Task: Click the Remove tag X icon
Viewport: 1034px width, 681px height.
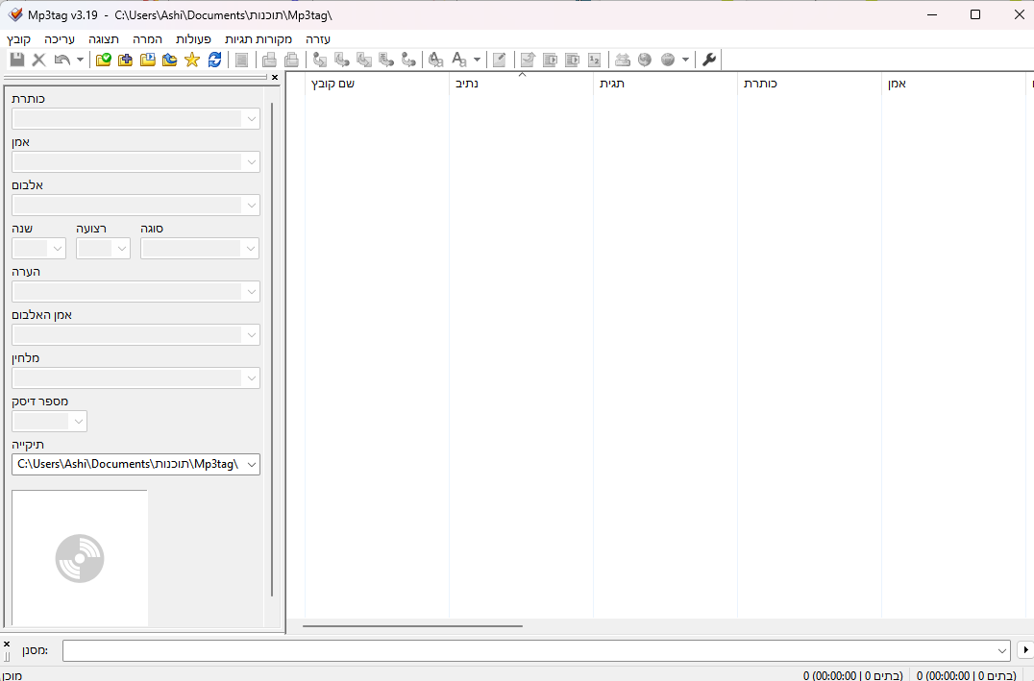Action: pos(39,60)
